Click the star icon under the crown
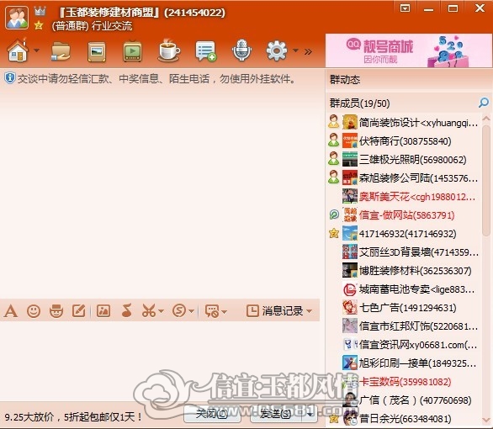493x429 pixels. [39, 25]
